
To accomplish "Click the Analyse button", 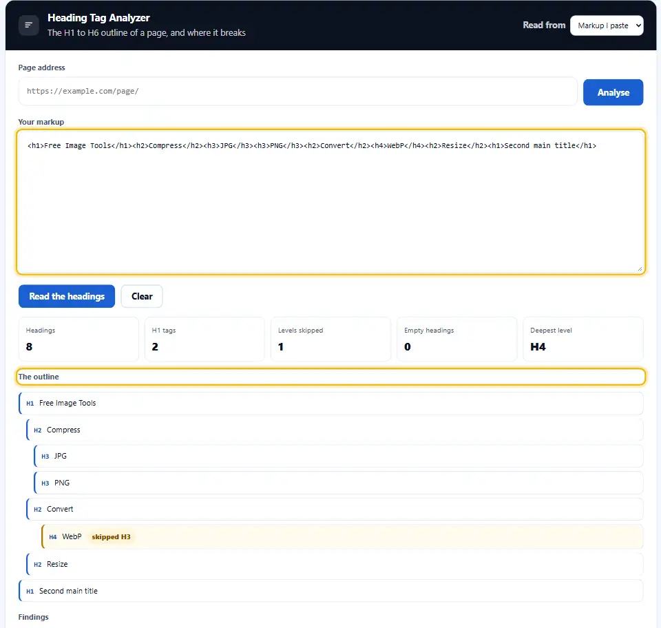I will pos(613,92).
